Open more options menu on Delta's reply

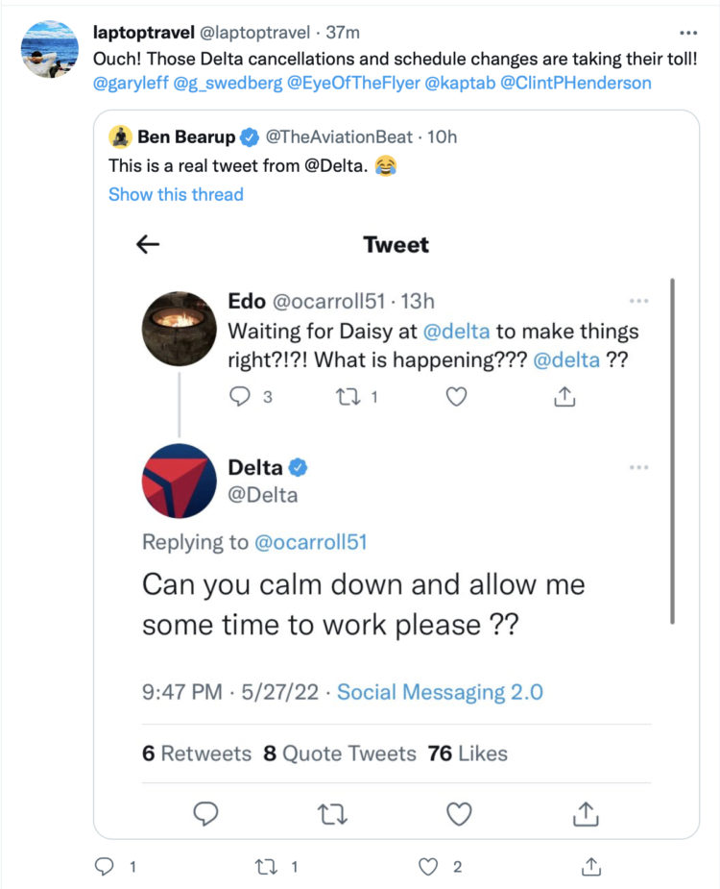pyautogui.click(x=639, y=466)
